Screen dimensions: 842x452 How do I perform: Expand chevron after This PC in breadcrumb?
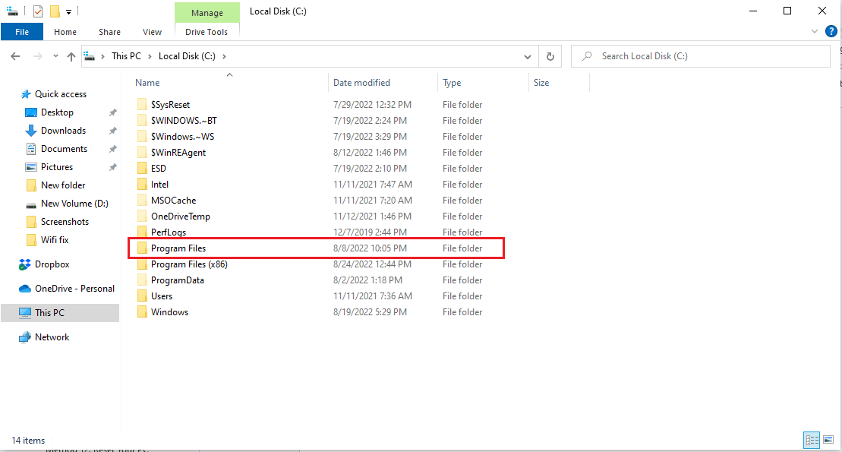pyautogui.click(x=150, y=56)
